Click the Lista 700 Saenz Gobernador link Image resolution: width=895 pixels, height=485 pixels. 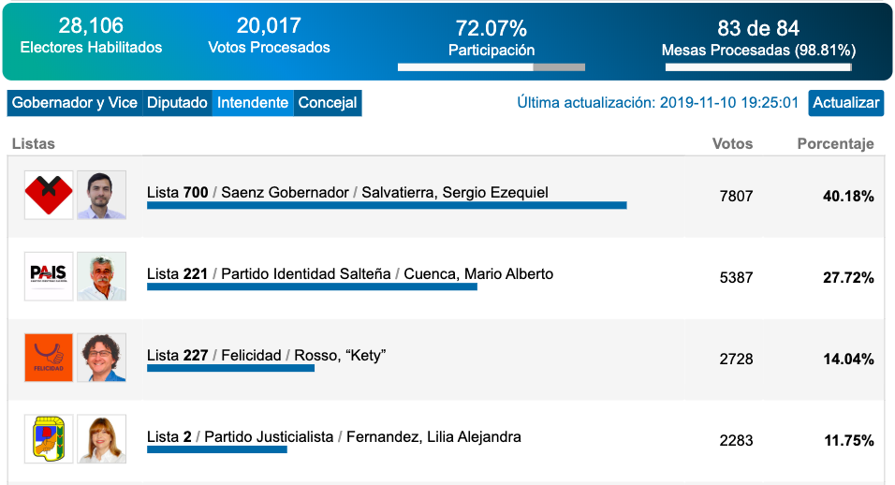(347, 193)
